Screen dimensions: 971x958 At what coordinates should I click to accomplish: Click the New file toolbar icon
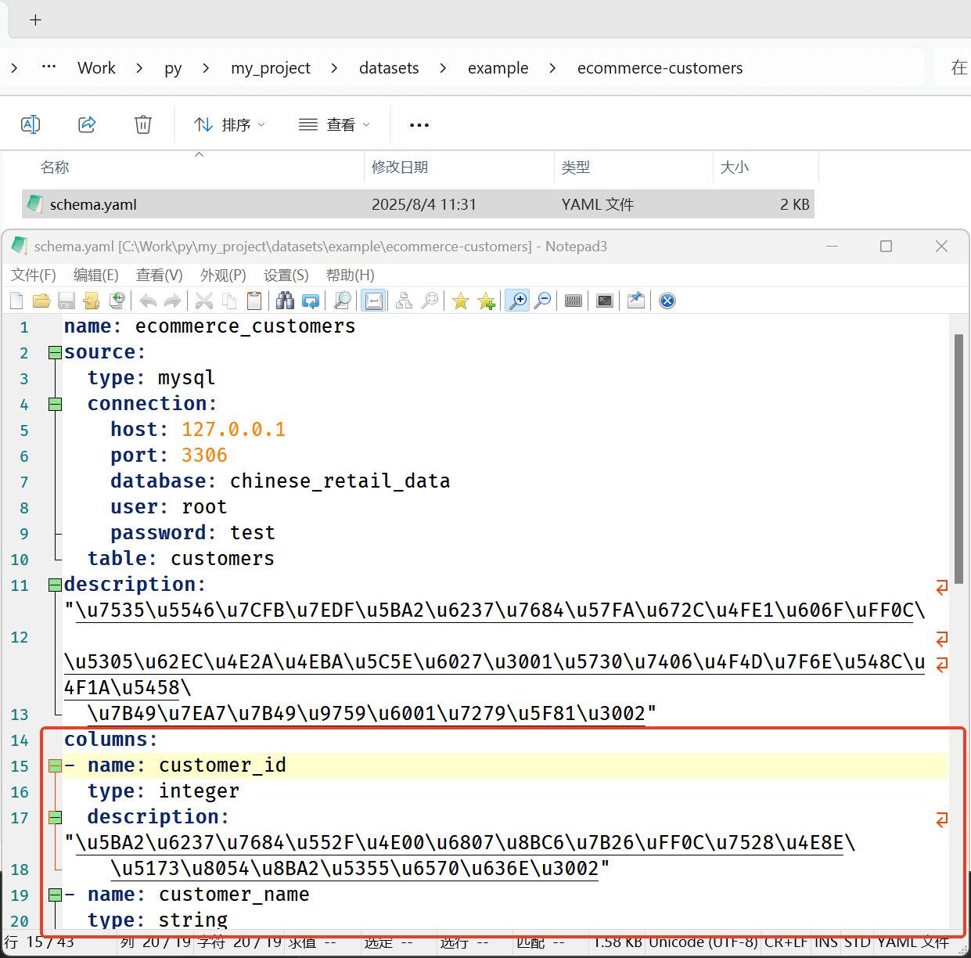16,301
